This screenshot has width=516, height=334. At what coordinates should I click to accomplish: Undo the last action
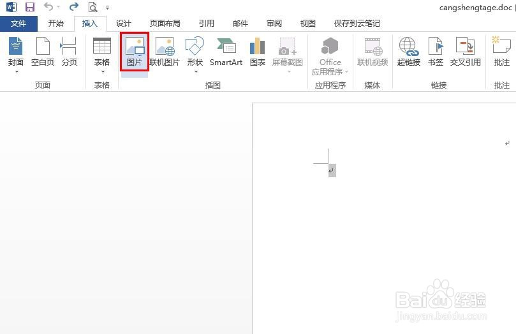click(48, 6)
